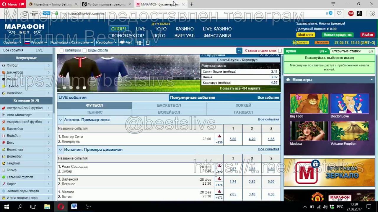The width and height of the screenshot is (378, 212).
Task: Collapse Испания. Примера дивизион section
Action: 60,150
